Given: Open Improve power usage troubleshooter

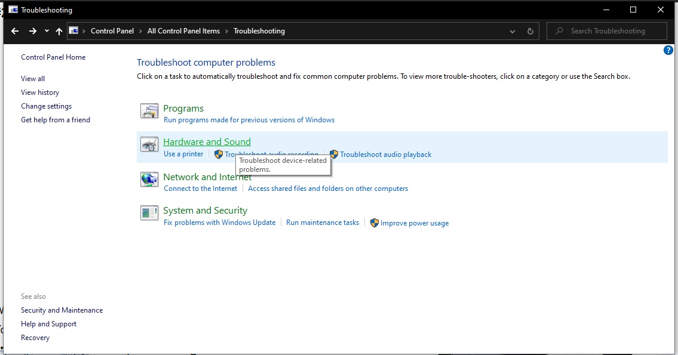Looking at the screenshot, I should [414, 223].
